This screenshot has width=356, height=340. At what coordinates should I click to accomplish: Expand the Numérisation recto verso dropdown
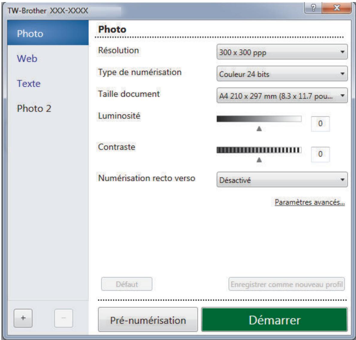point(282,180)
